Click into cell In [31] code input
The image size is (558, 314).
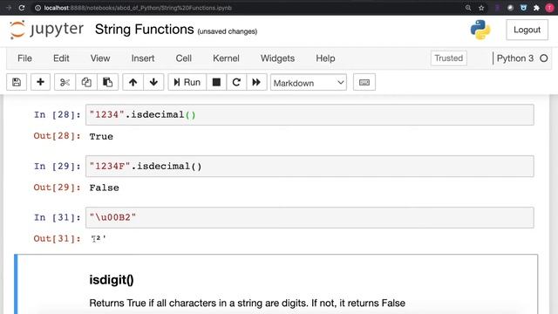[310, 217]
